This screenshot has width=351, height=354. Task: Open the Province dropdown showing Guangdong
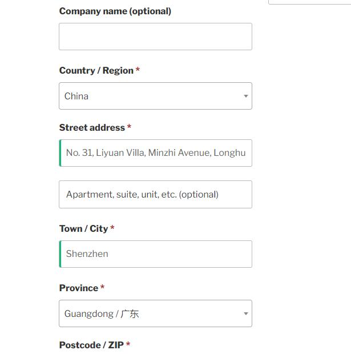(155, 313)
